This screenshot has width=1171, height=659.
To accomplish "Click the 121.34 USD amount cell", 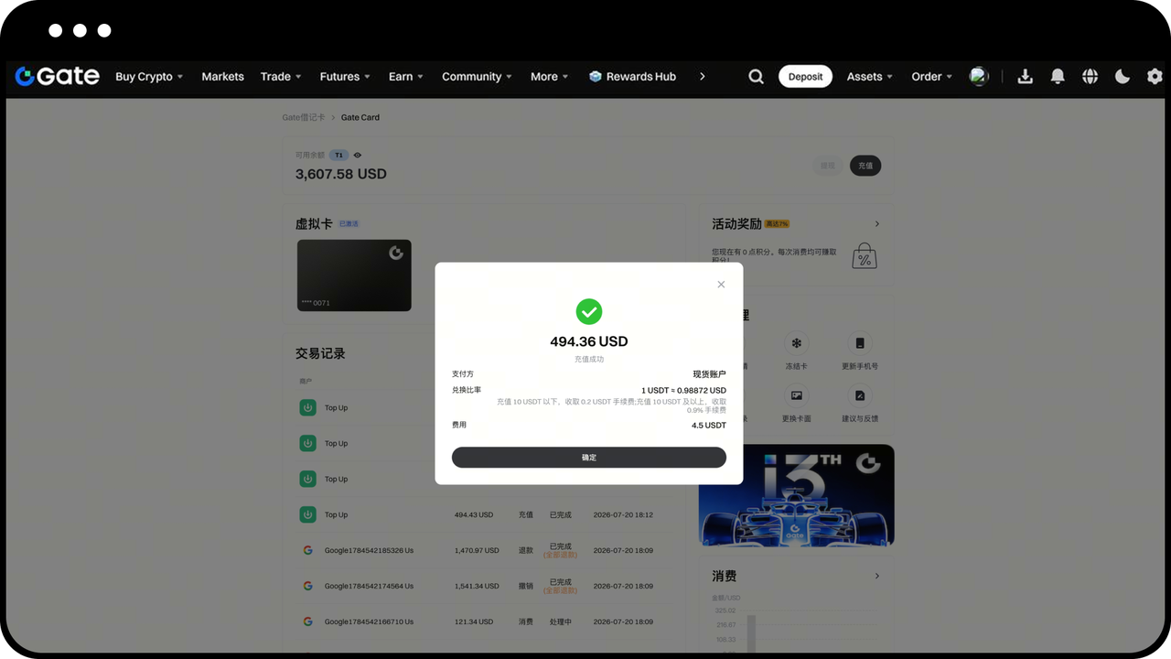I will click(474, 621).
